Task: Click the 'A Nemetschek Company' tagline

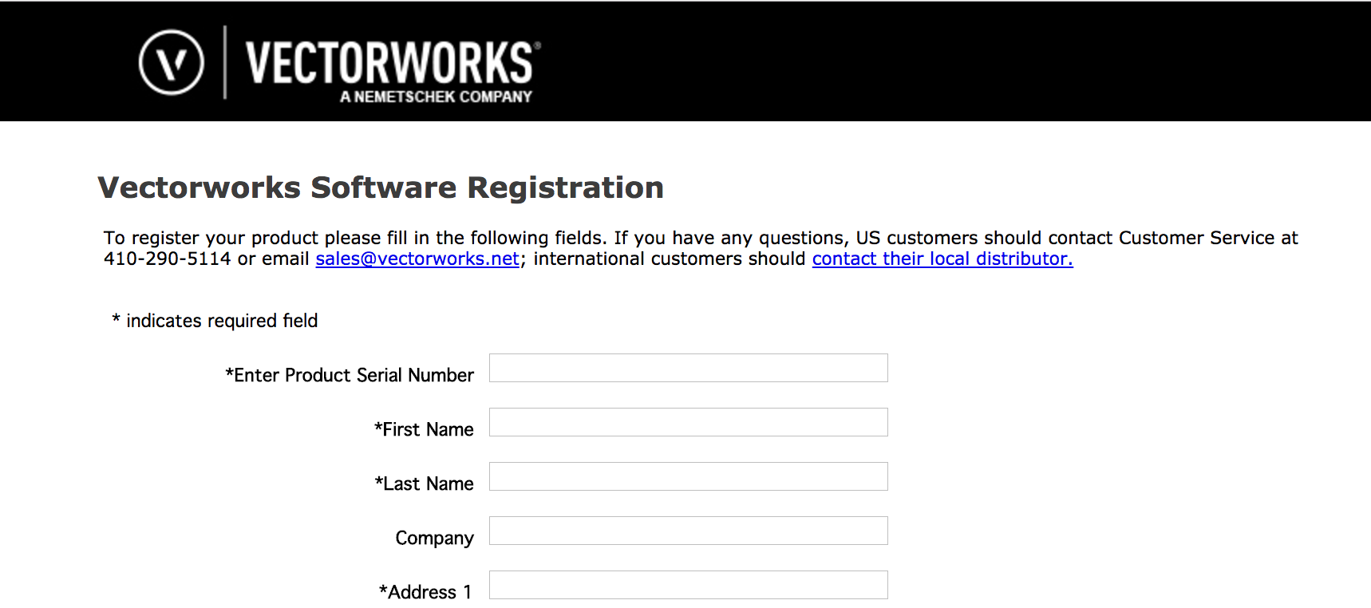Action: [x=436, y=97]
